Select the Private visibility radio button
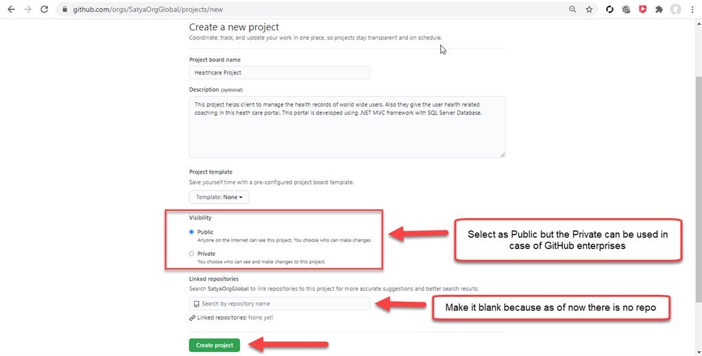The width and height of the screenshot is (702, 356). 192,254
